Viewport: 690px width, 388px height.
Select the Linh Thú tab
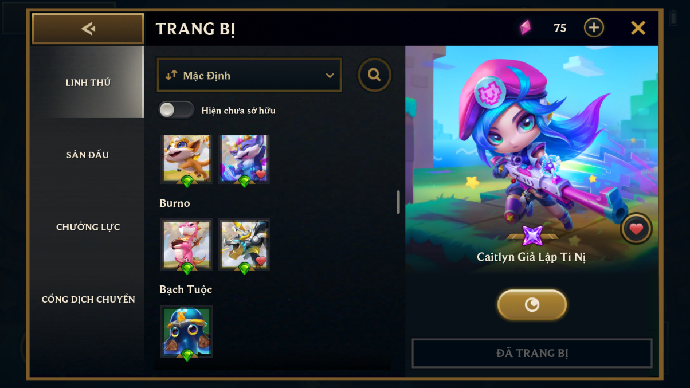tap(88, 83)
